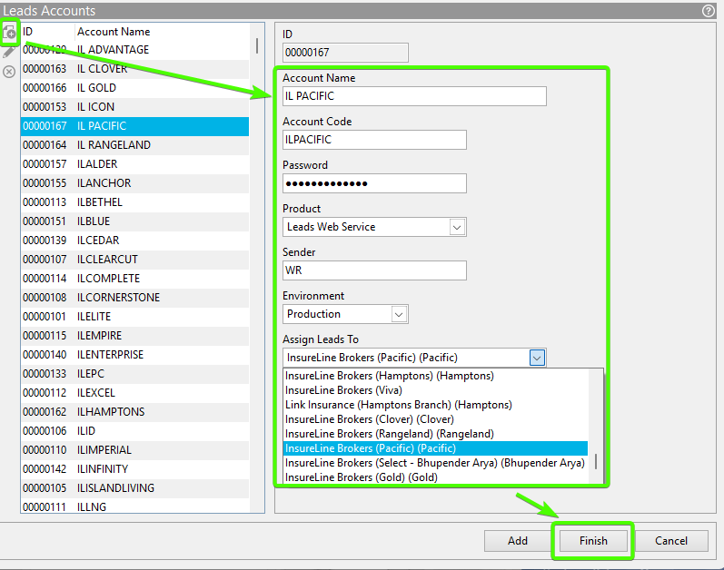This screenshot has height=570, width=724.
Task: Choose InsureLine Brokers (Gold) (Gold) option
Action: click(x=435, y=477)
